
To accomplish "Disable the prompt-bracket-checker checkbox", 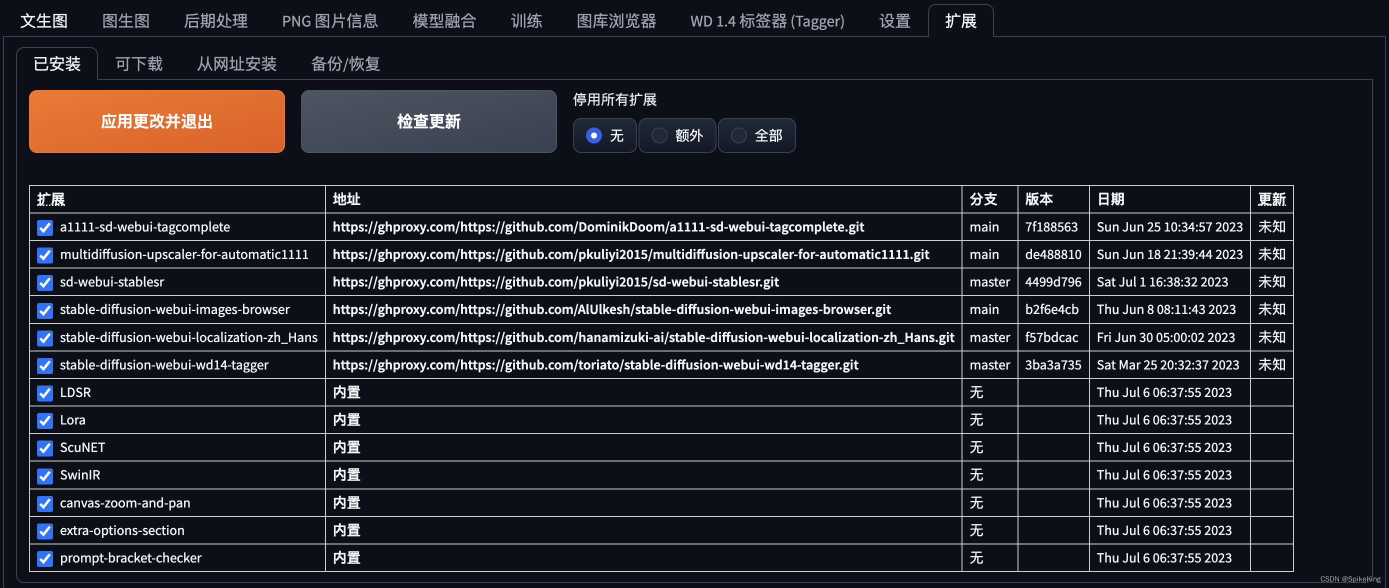I will (45, 559).
